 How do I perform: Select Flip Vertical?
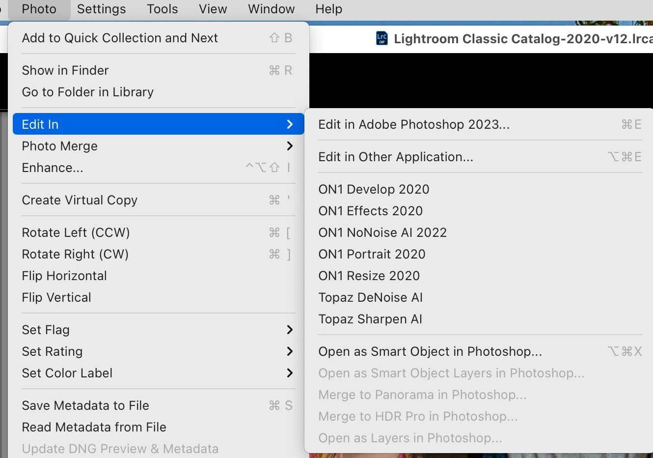tap(158, 297)
